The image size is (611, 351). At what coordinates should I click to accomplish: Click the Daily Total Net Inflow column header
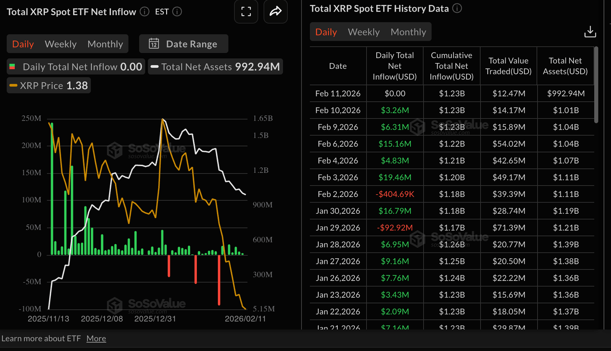point(395,66)
